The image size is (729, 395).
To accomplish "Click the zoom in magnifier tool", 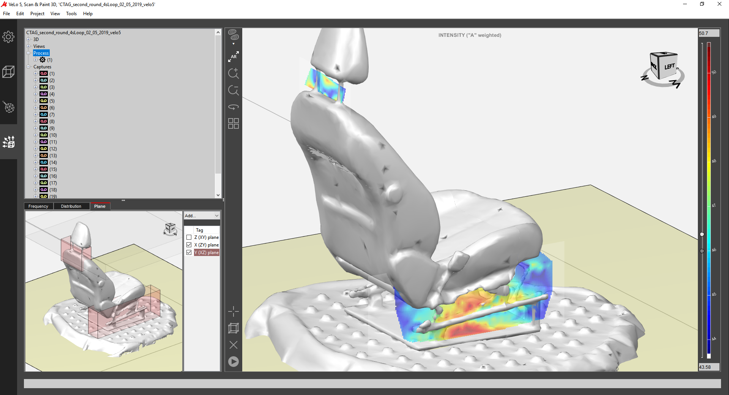I will pos(234,73).
